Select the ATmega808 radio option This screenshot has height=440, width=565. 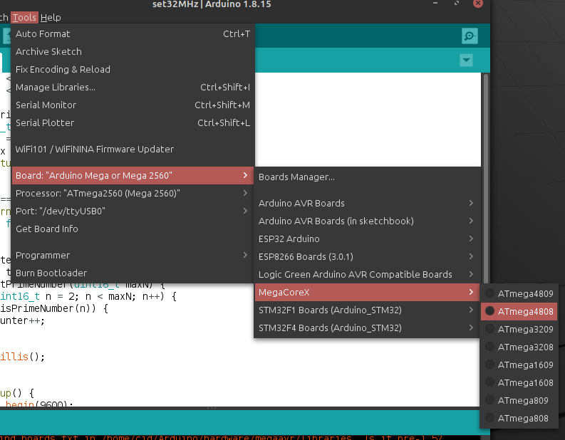point(519,418)
